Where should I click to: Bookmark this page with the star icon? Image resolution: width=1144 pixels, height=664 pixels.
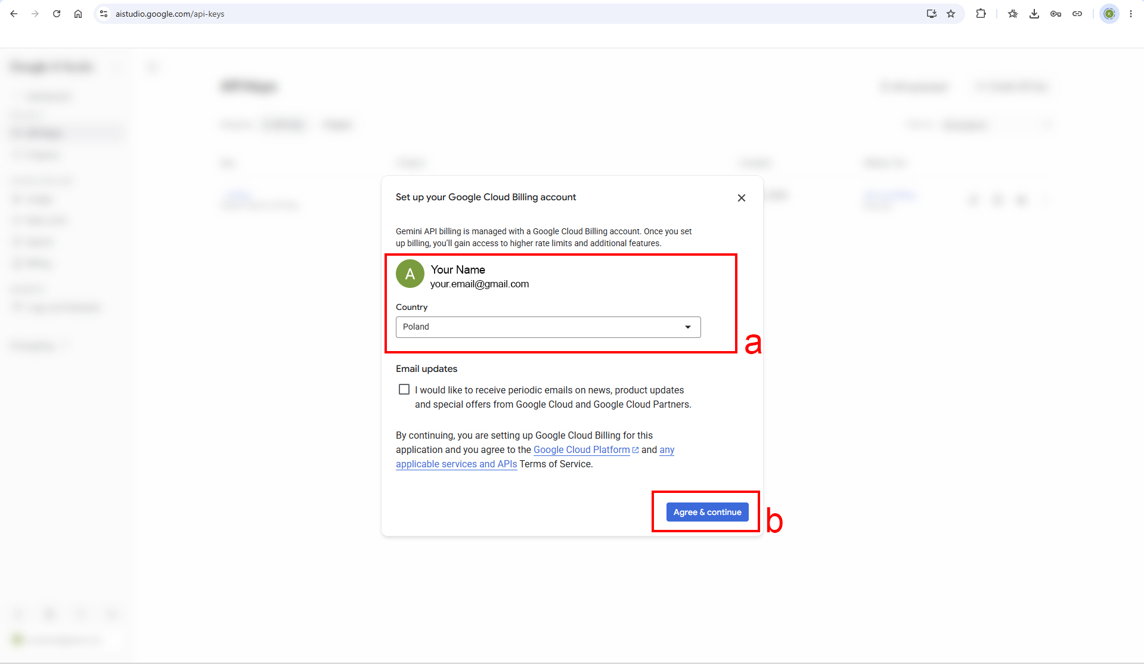tap(951, 14)
